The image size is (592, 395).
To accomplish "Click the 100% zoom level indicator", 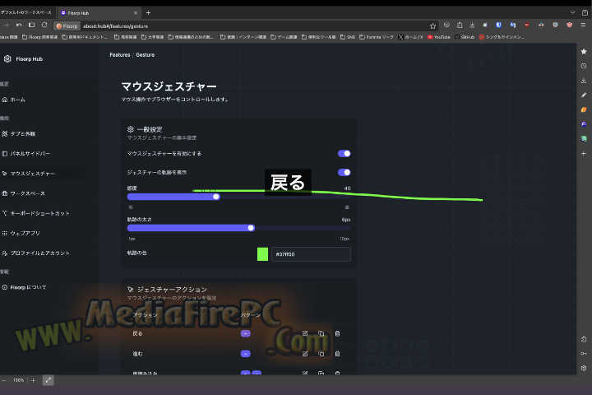I will click(x=18, y=380).
